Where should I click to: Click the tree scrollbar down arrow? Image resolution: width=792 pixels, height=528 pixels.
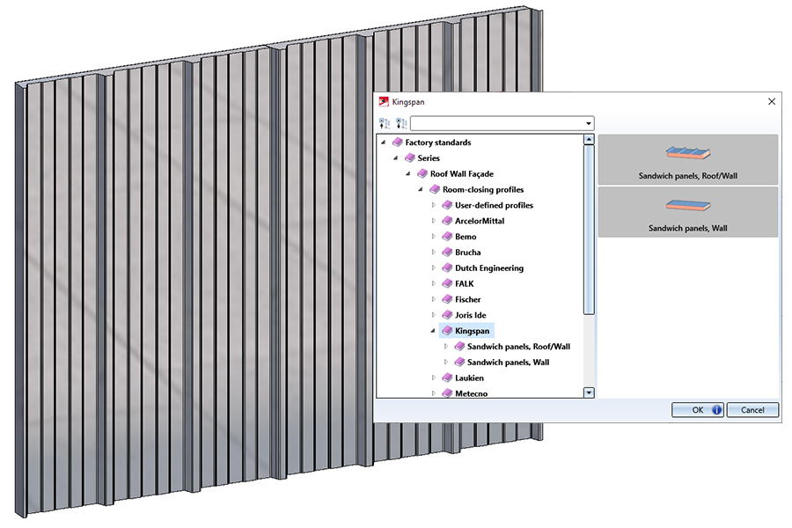[589, 392]
